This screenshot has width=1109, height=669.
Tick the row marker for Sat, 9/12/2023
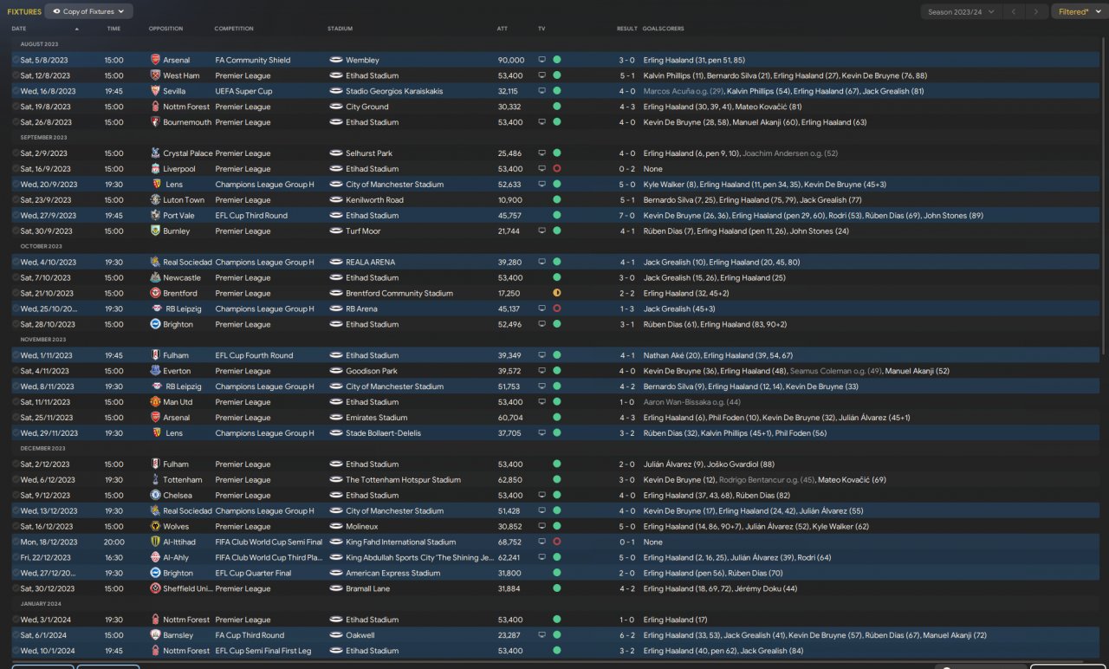coord(16,496)
